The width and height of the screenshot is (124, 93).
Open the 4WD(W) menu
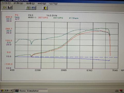point(42,4)
